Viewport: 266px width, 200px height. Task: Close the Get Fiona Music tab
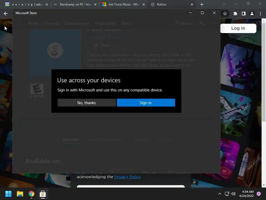(144, 4)
